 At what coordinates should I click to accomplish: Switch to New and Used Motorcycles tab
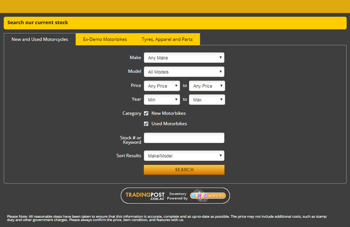click(40, 39)
